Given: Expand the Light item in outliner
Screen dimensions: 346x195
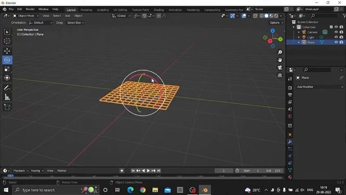Looking at the screenshot, I should click(299, 37).
